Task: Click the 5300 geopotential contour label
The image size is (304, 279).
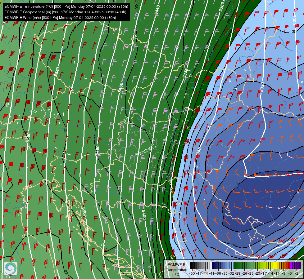Action: click(294, 20)
